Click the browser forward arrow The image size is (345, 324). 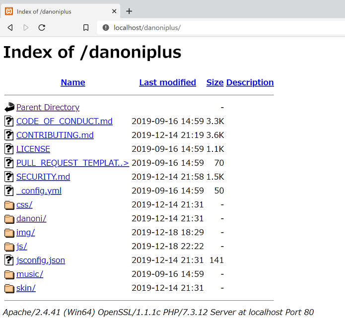tap(26, 28)
